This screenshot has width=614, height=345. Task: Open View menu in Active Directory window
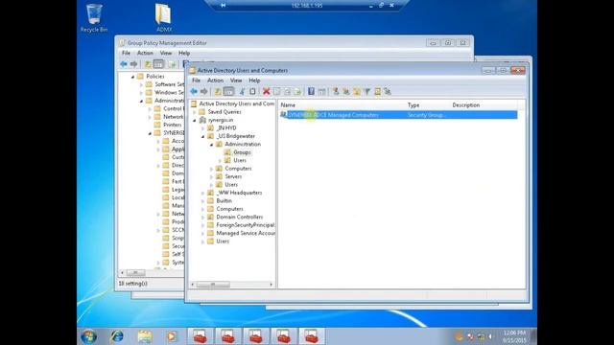pos(236,80)
